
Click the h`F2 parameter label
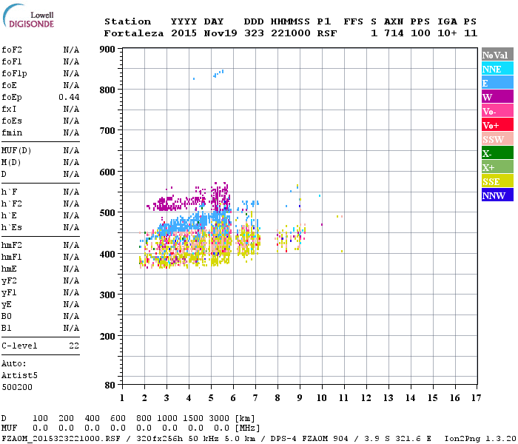(12, 203)
